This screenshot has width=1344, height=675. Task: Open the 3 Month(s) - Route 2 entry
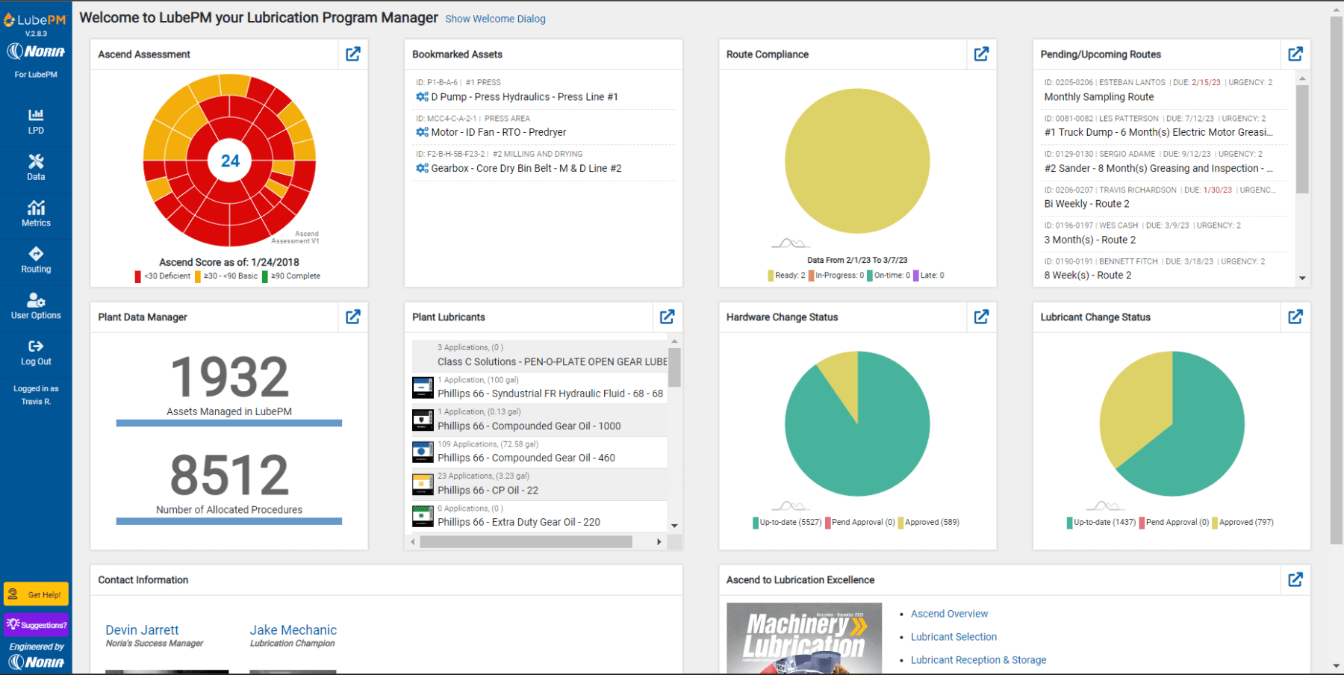point(1089,240)
